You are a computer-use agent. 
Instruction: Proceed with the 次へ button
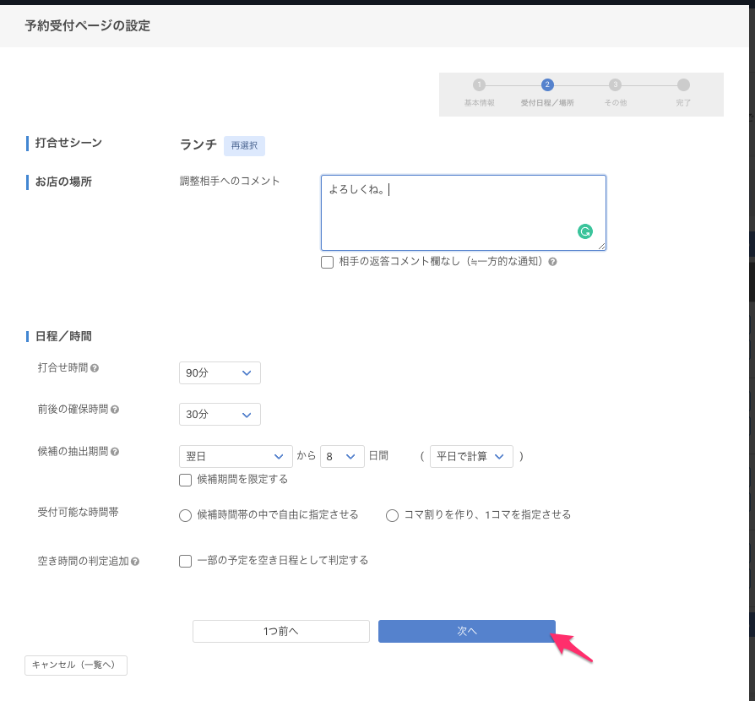click(x=466, y=631)
